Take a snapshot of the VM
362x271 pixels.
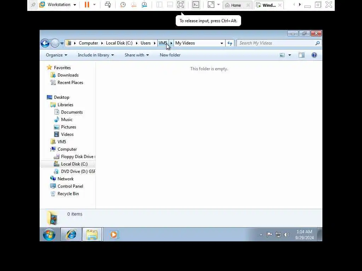click(123, 5)
